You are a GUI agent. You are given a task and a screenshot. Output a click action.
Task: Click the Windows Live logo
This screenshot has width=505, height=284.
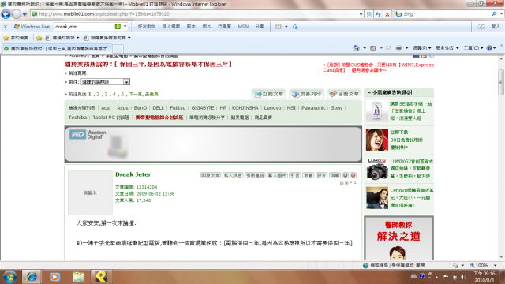click(x=32, y=26)
